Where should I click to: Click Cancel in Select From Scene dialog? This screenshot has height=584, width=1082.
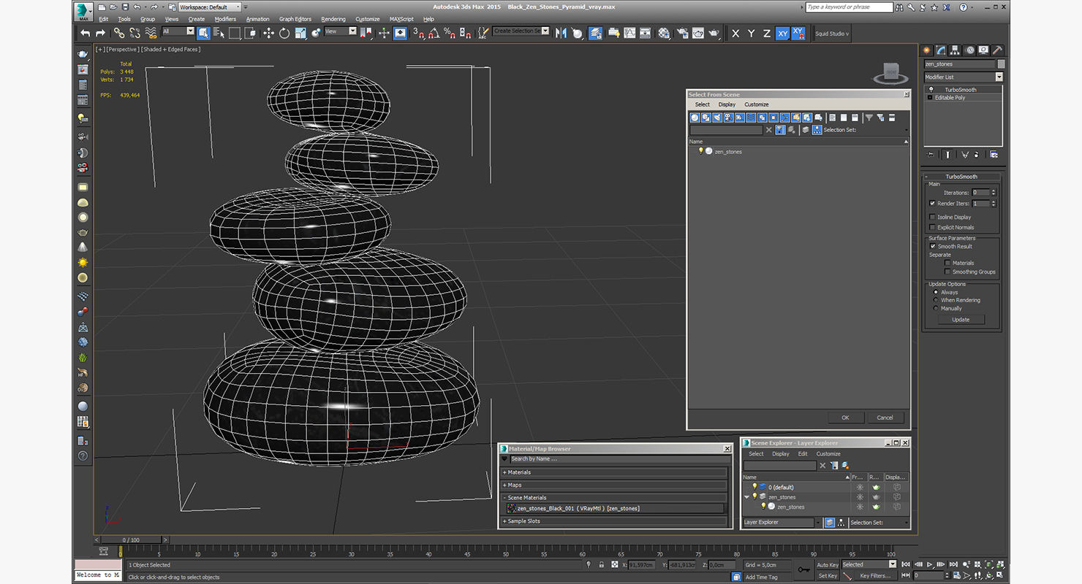(x=885, y=418)
